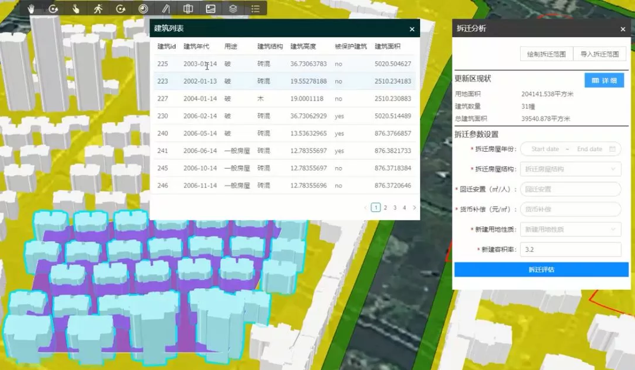Click the End date field
Image resolution: width=635 pixels, height=370 pixels.
pos(589,149)
